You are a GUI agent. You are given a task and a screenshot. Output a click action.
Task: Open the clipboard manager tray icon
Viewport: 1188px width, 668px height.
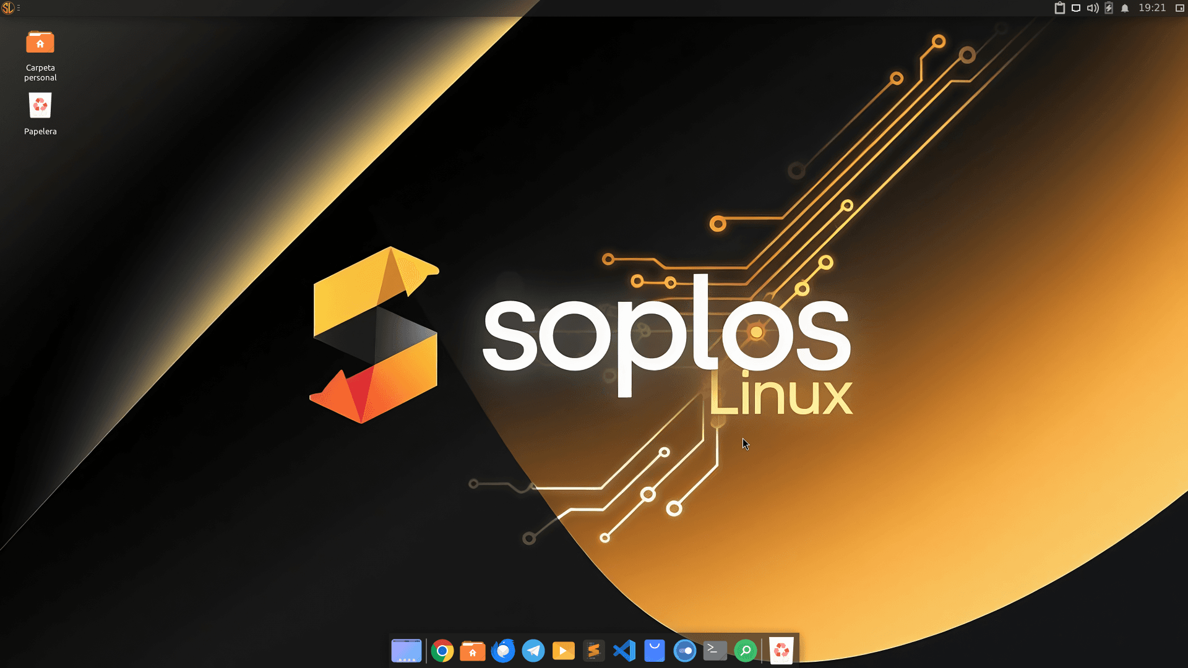point(1060,8)
